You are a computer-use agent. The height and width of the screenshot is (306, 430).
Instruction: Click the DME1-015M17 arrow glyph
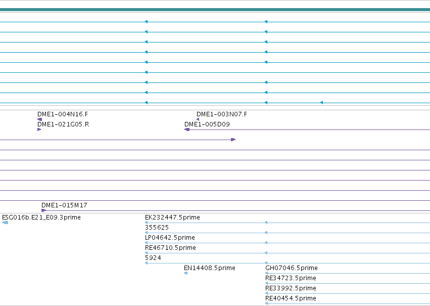(43, 210)
